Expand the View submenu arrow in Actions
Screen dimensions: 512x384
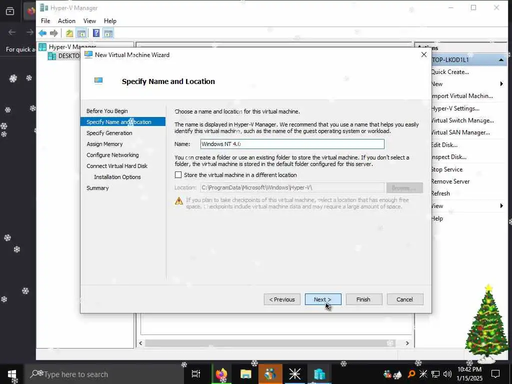pyautogui.click(x=501, y=205)
